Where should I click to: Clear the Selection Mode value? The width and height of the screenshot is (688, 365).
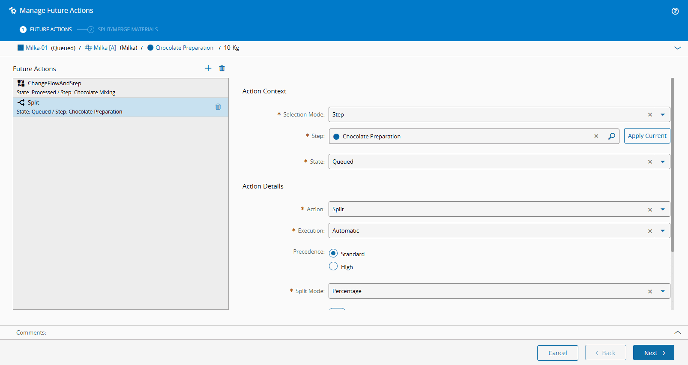click(x=650, y=115)
